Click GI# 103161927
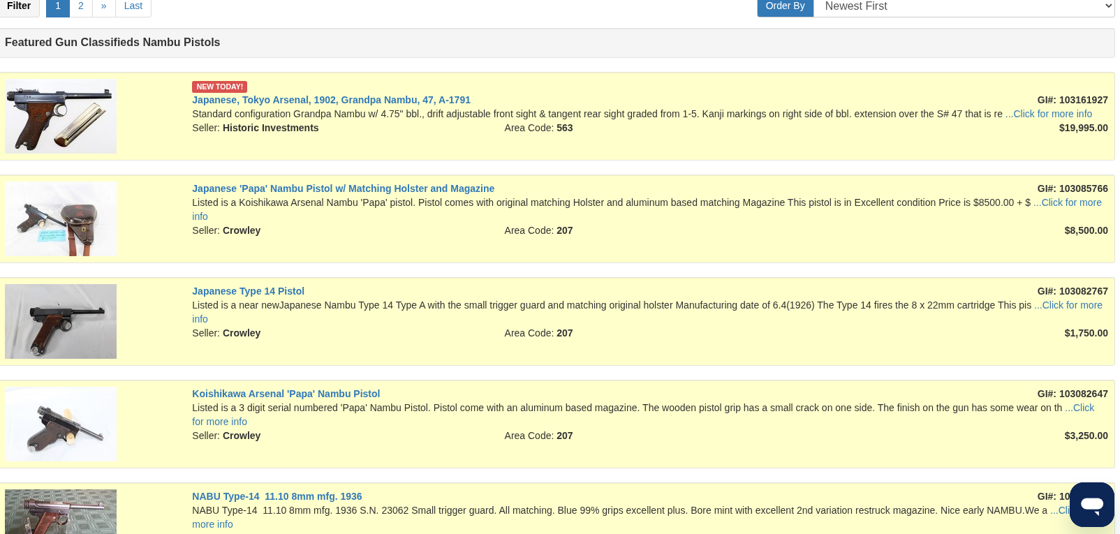The width and height of the screenshot is (1120, 534). (x=1073, y=100)
